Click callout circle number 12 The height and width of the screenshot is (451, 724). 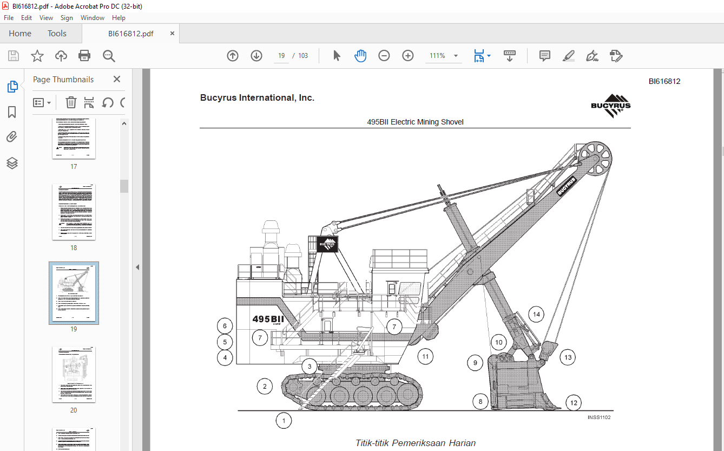(x=574, y=402)
